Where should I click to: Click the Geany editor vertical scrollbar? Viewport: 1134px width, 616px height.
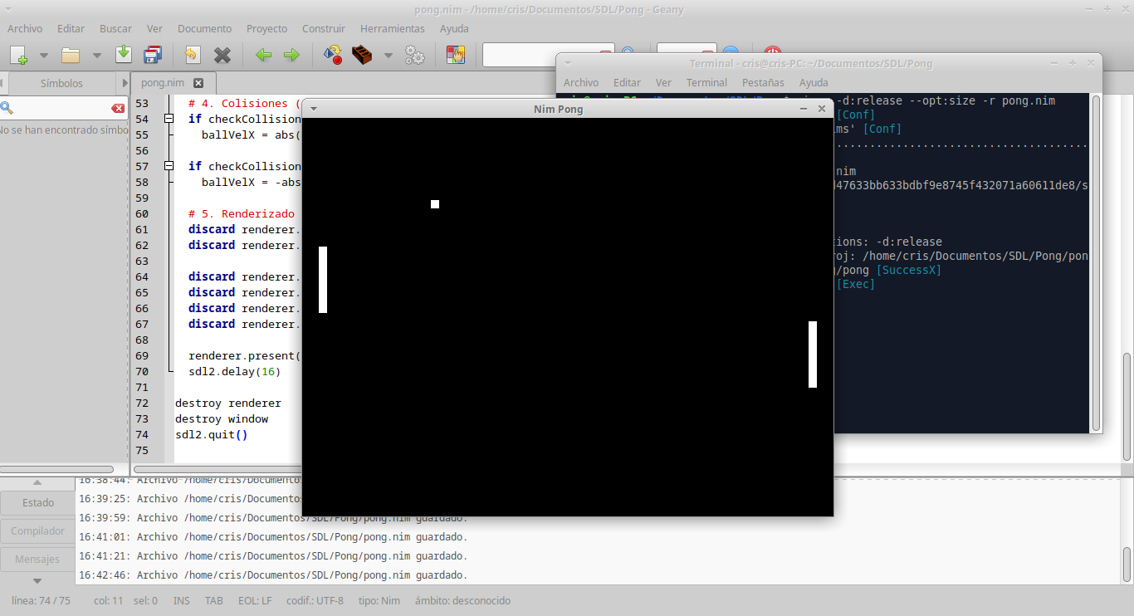click(1127, 407)
